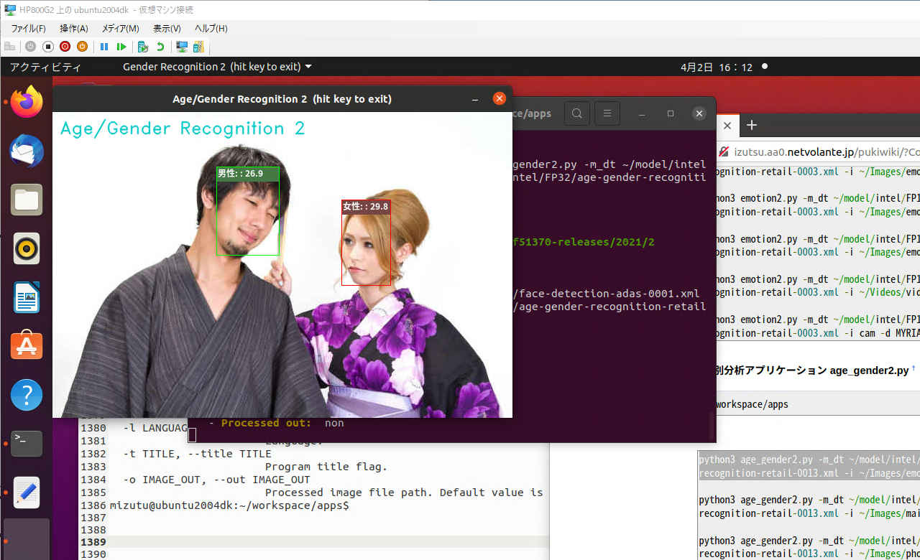Open the Files manager from the dock
The image size is (920, 560).
[27, 200]
